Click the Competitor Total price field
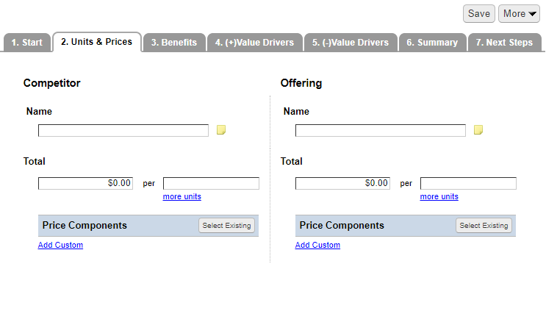The image size is (546, 311). pyautogui.click(x=85, y=183)
